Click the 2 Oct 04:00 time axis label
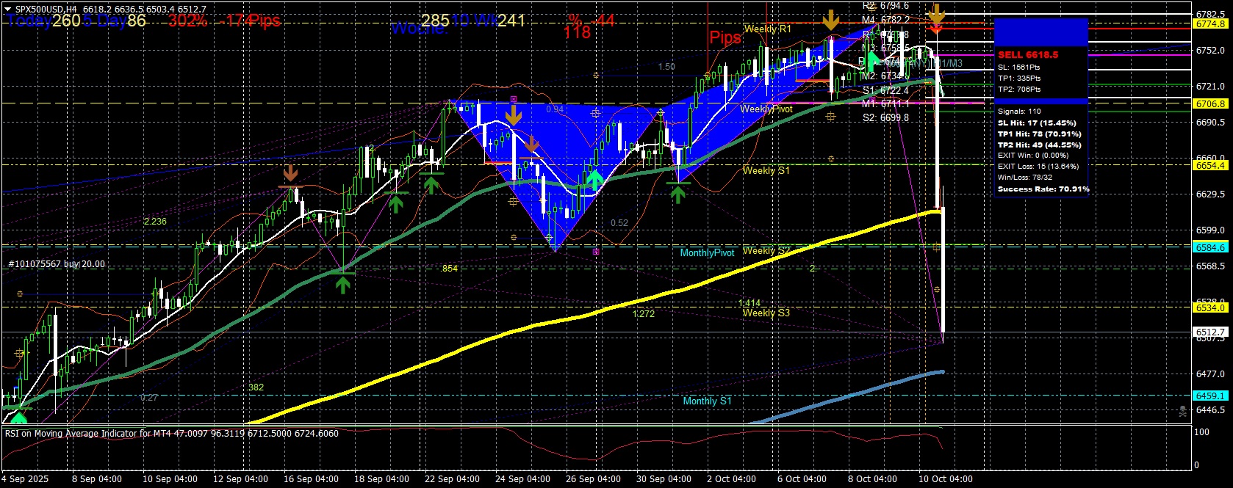This screenshot has height=488, width=1233. point(731,479)
